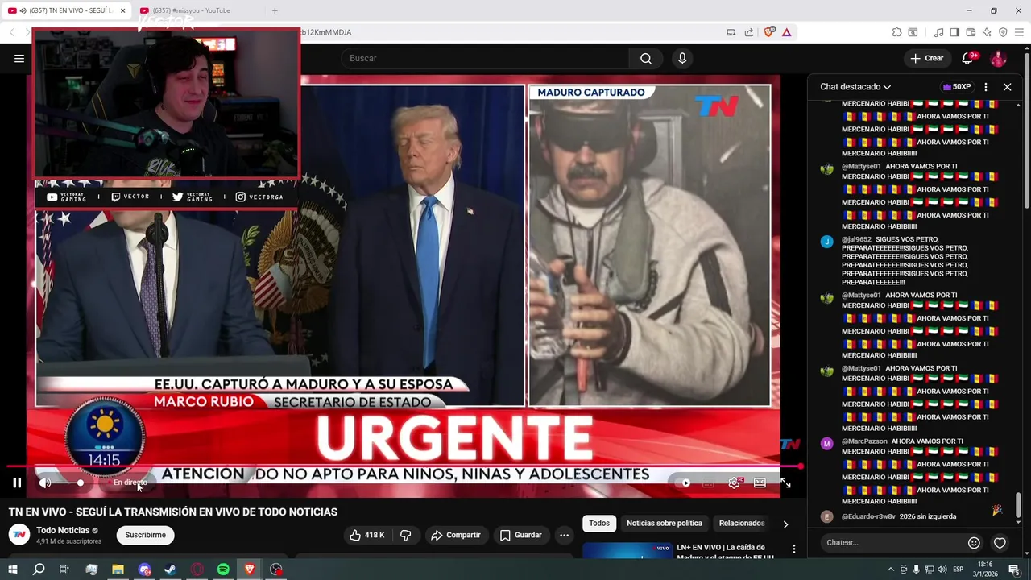Open Leo AI sparkle icon
This screenshot has width=1031, height=580.
987,32
